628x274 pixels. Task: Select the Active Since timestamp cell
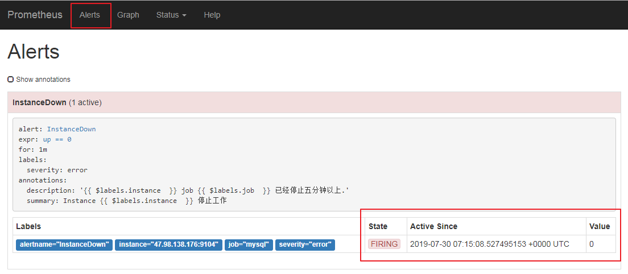tap(489, 244)
